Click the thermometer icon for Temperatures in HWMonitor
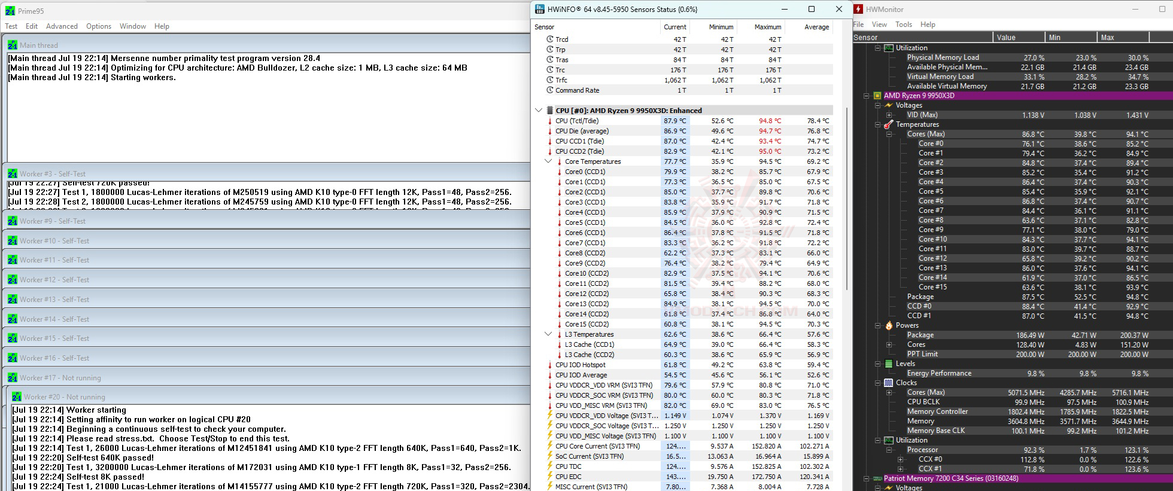Screen dimensions: 1173x491 point(889,124)
